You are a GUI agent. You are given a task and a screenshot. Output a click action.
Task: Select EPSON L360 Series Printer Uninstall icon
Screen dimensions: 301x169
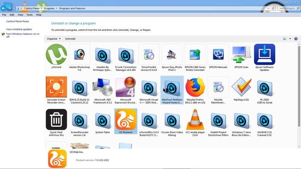[195, 54]
